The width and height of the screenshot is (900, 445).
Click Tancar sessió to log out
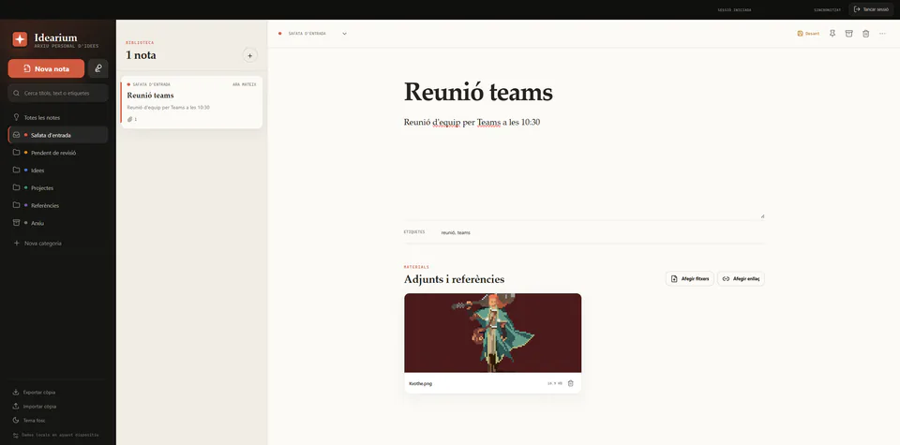click(x=871, y=9)
